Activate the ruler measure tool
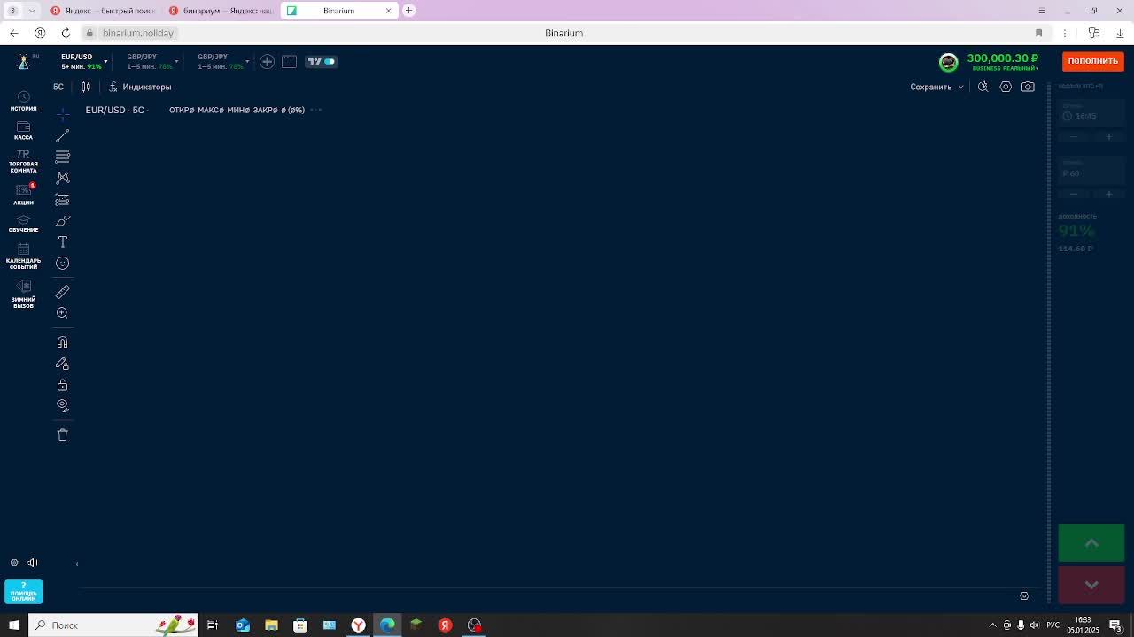 [x=62, y=291]
